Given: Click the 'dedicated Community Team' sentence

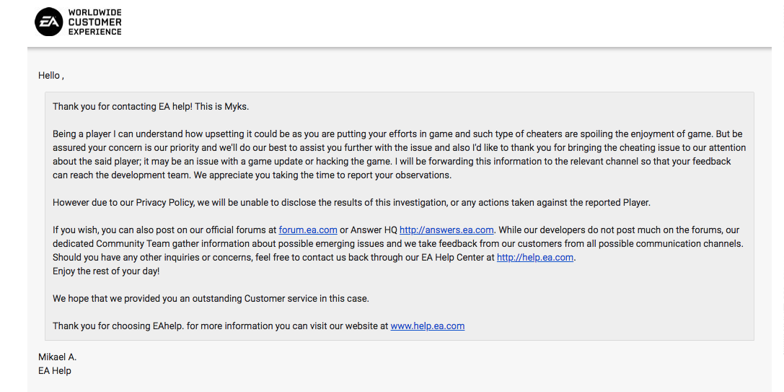Looking at the screenshot, I should pos(398,244).
